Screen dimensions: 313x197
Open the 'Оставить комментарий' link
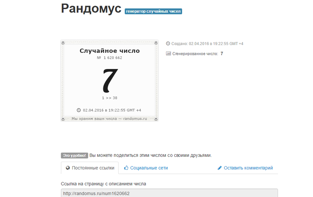tap(248, 168)
